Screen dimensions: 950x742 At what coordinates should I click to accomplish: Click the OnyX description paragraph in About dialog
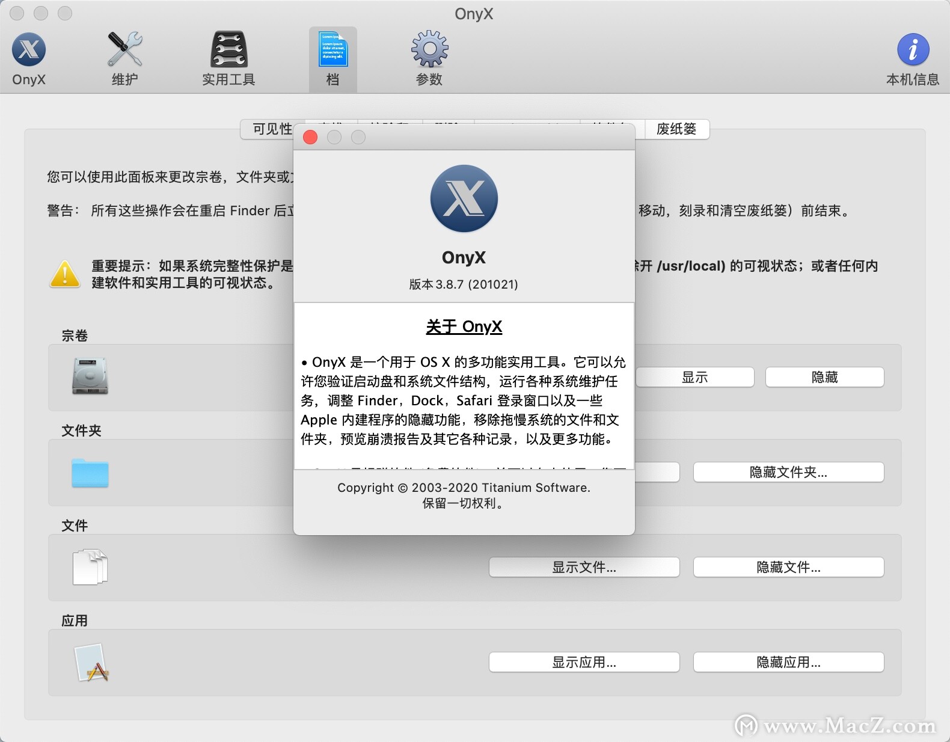[463, 400]
